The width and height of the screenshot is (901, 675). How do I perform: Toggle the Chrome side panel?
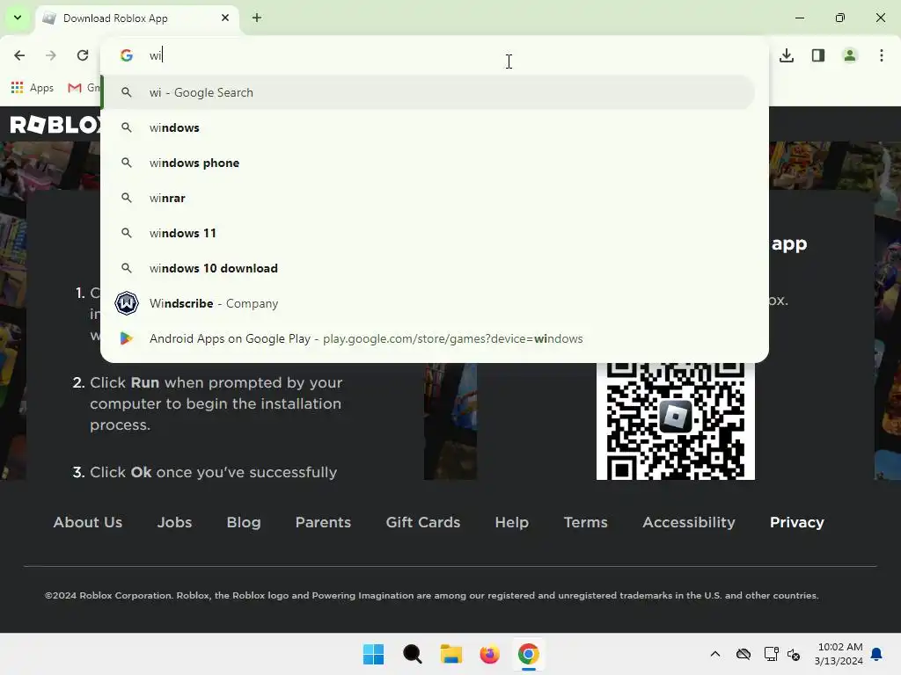tap(818, 55)
